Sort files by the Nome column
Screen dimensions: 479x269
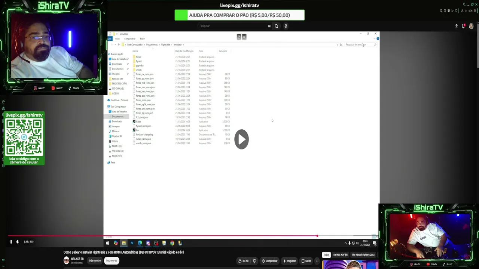tap(135, 51)
